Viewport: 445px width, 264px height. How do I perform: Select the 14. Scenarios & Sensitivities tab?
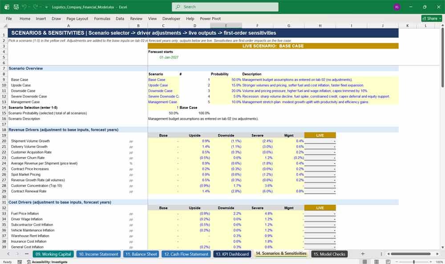click(x=281, y=253)
